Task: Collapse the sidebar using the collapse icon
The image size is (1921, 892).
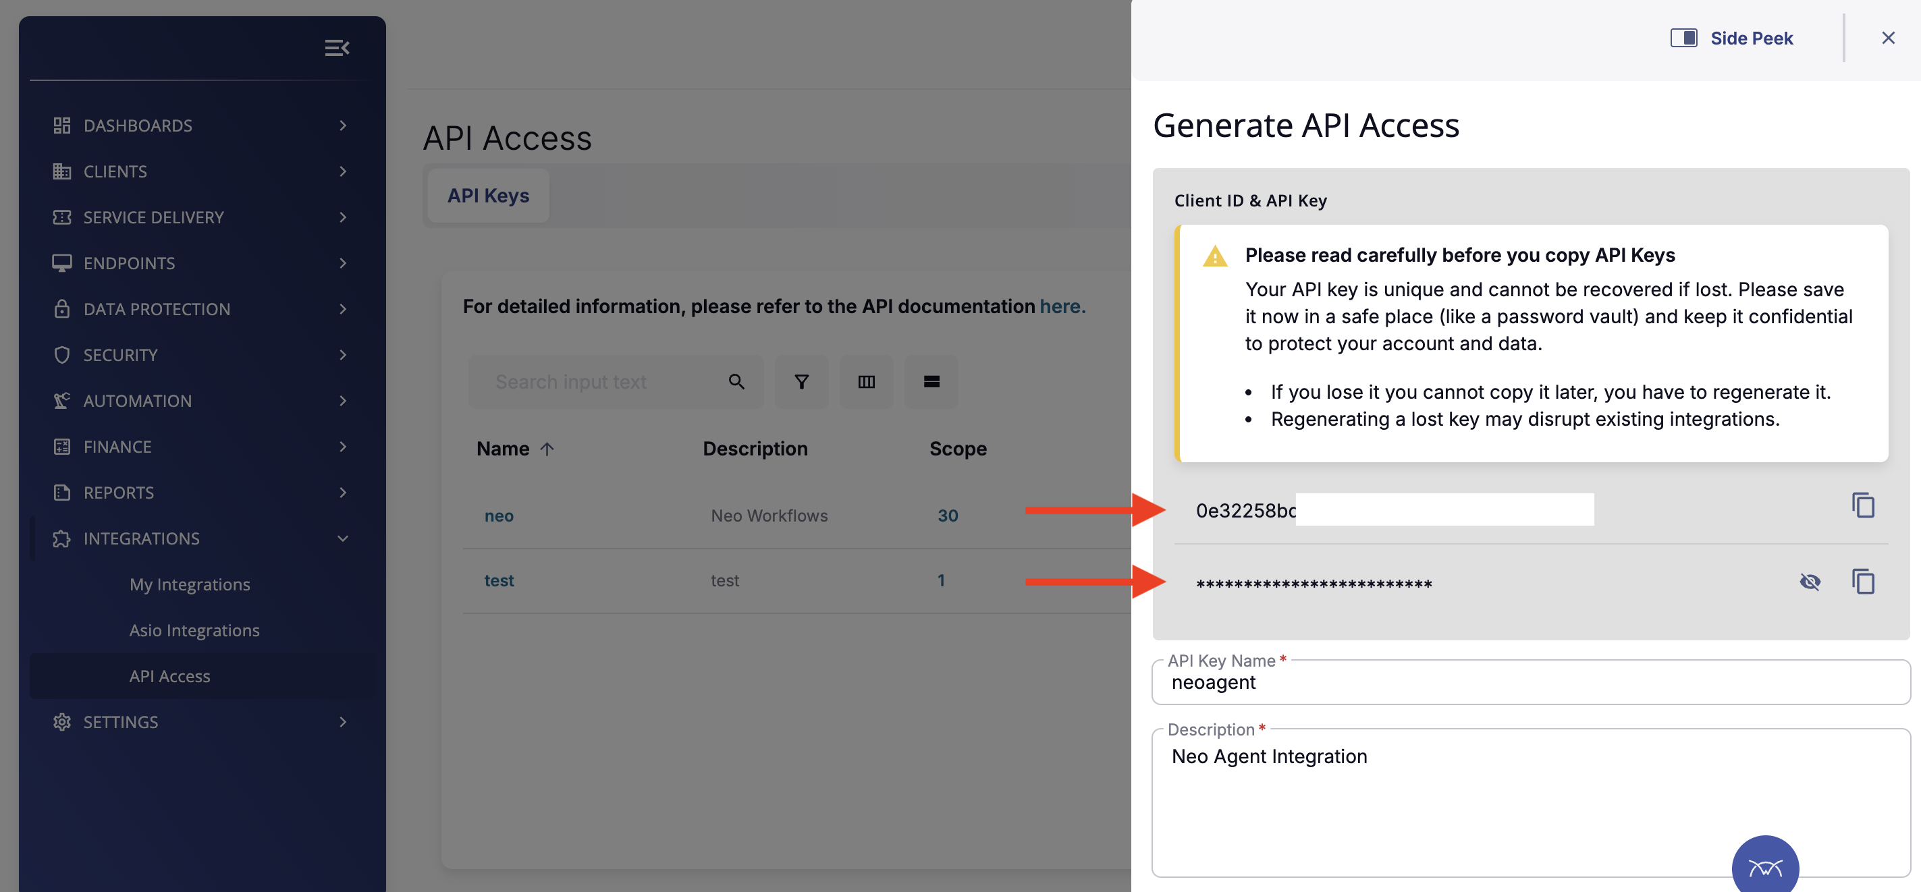Action: coord(337,47)
